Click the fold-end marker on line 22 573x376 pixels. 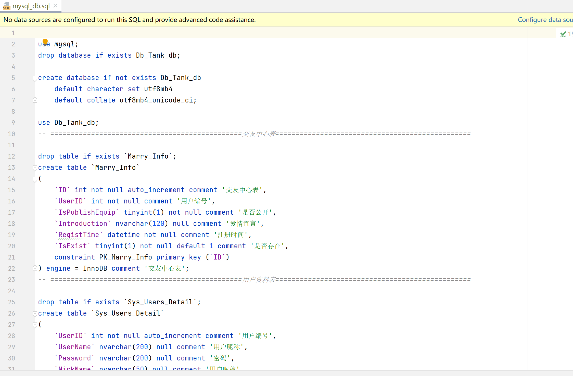tap(35, 268)
